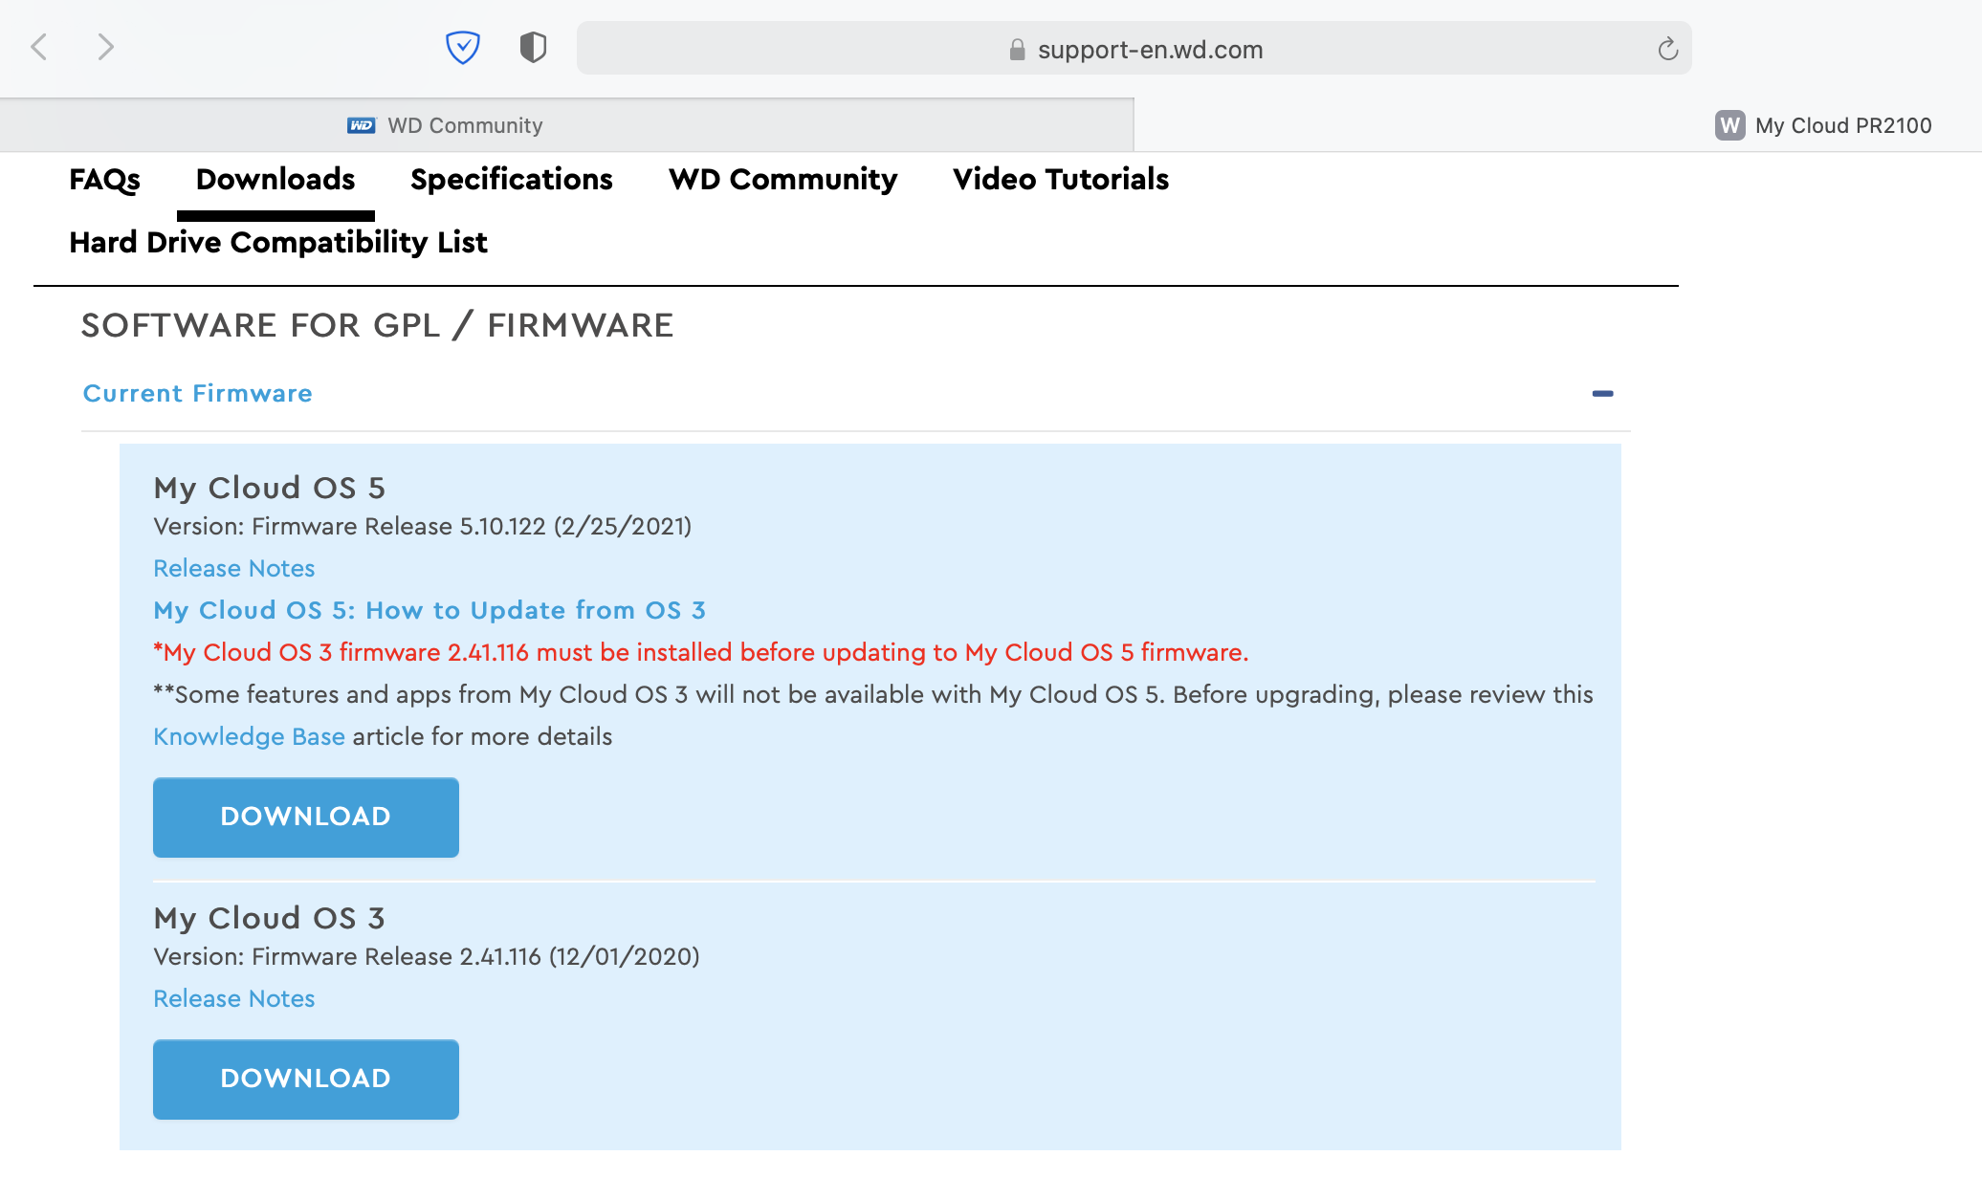Open the How to Update from OS 3 link
Screen dimensions: 1982x1178
click(429, 610)
